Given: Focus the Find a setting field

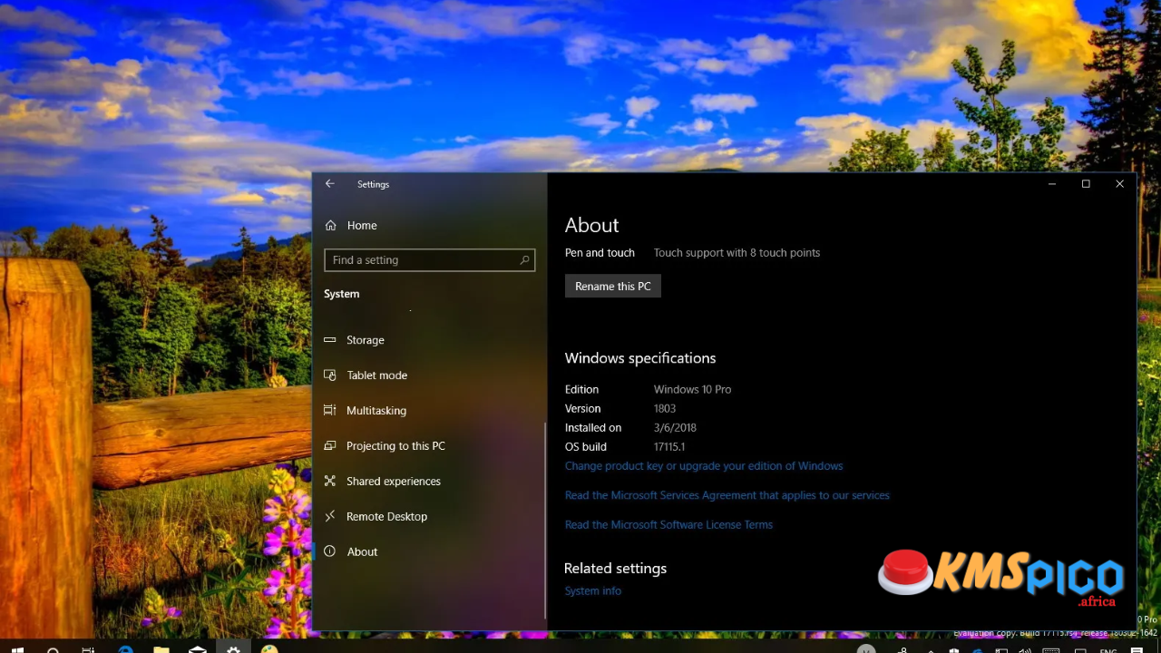Looking at the screenshot, I should (x=430, y=260).
